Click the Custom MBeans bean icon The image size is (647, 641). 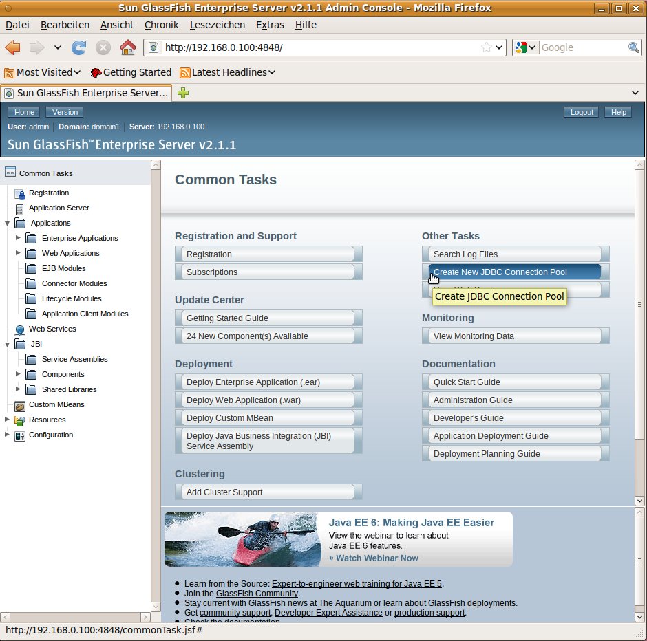point(19,405)
